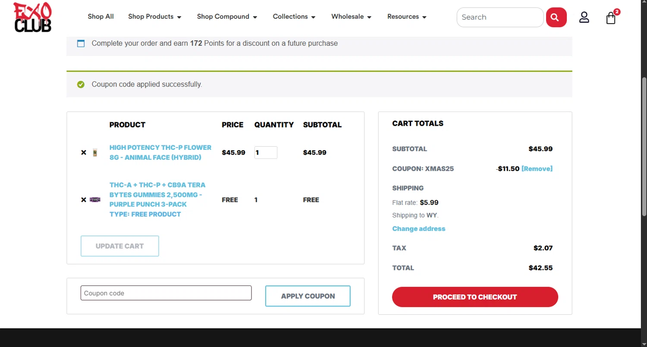Click the coupon discount -$11.50
Viewport: 647px width, 347px height.
(x=508, y=169)
